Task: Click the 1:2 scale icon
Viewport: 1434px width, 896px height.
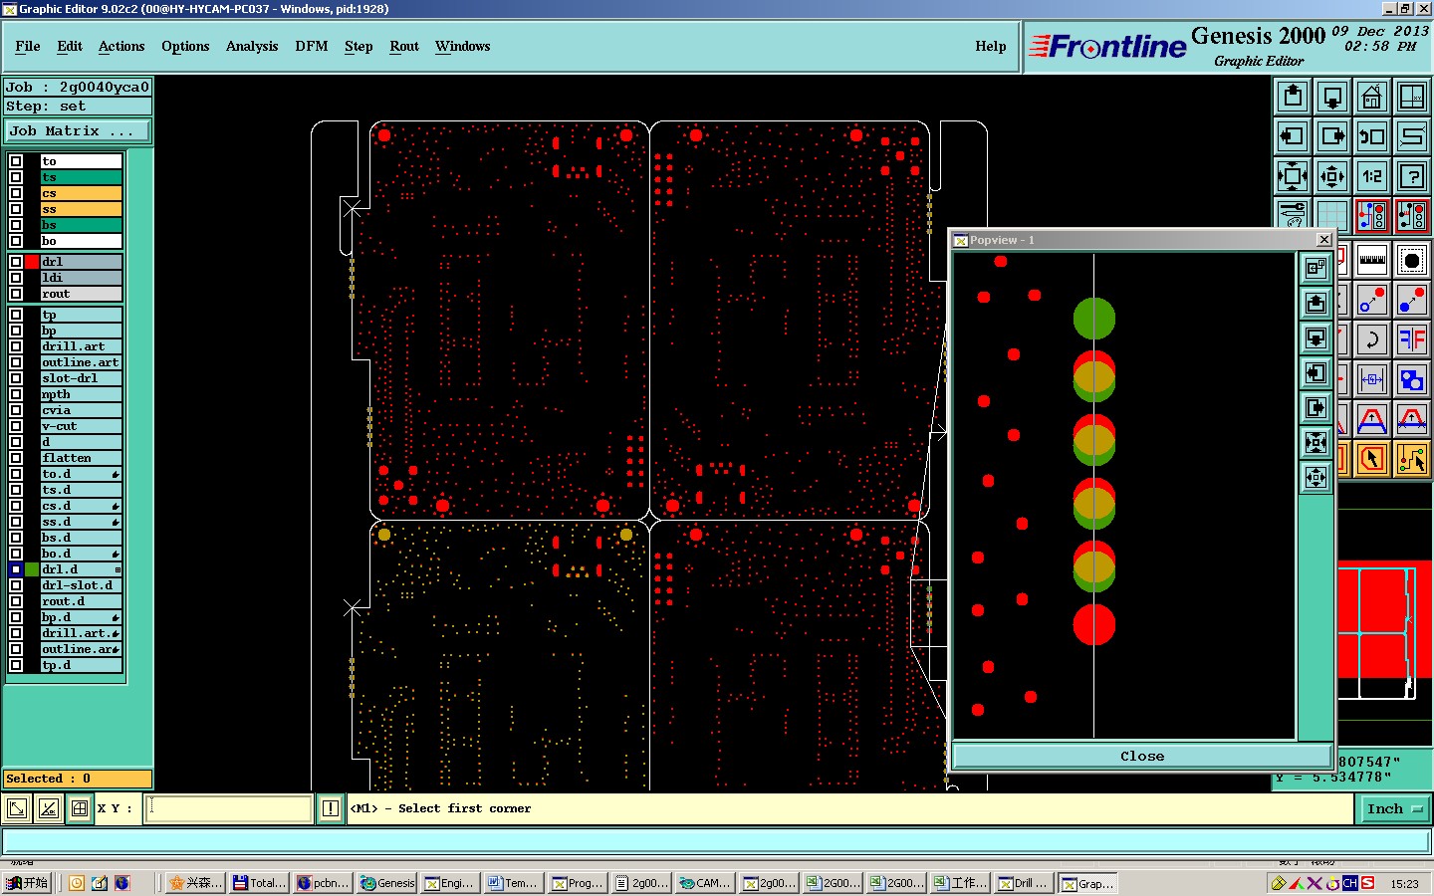Action: (1372, 176)
